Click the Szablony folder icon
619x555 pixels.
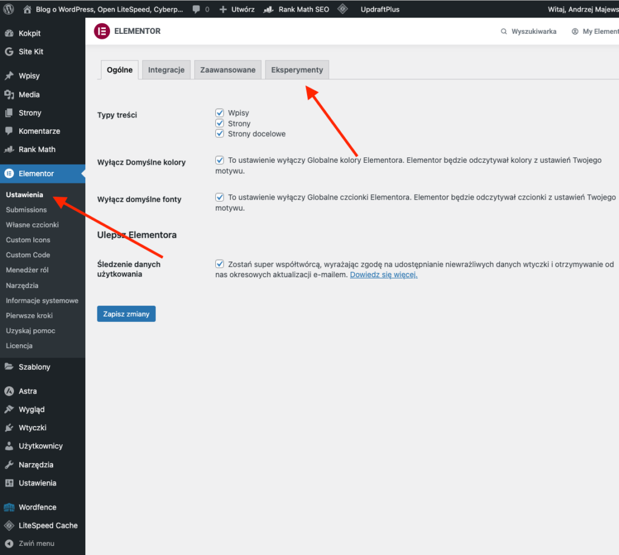9,367
